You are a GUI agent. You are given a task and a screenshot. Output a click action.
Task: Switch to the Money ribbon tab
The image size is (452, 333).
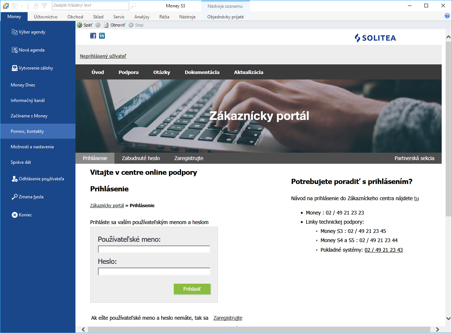[14, 17]
